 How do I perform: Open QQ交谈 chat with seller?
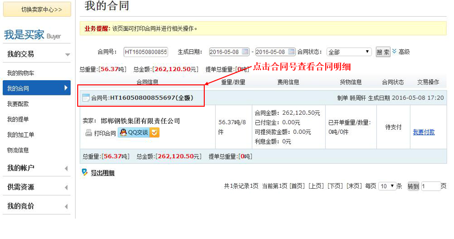pyautogui.click(x=133, y=133)
